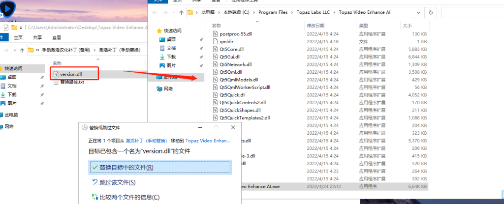
Task: Select Qt5Gui.dll file
Action: pyautogui.click(x=227, y=57)
